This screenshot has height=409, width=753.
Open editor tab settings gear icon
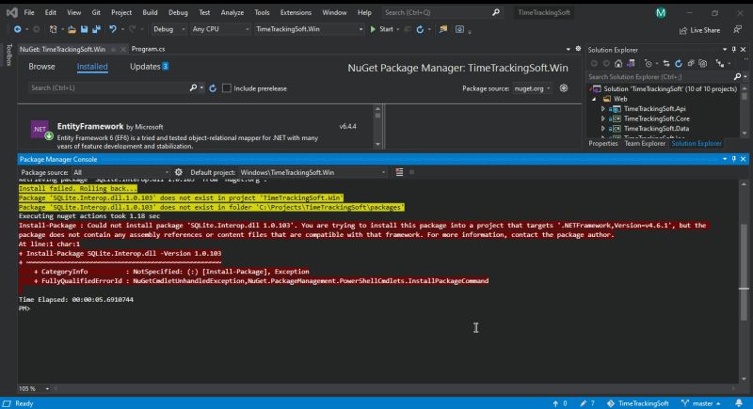(x=578, y=49)
